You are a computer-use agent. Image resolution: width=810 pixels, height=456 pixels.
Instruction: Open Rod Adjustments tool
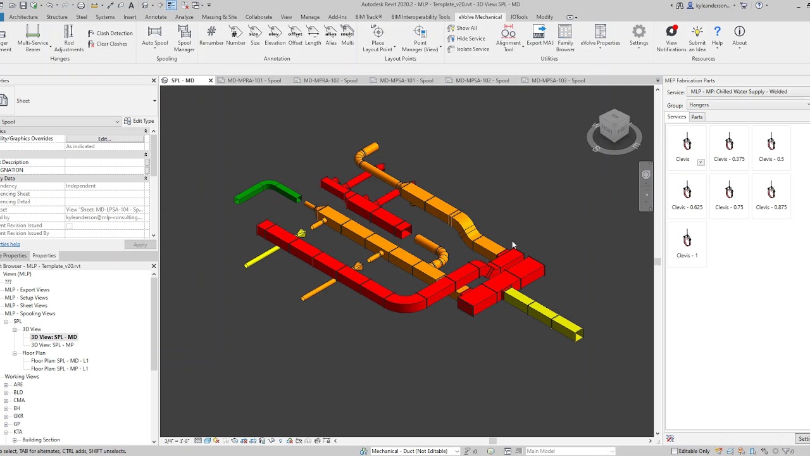(x=68, y=39)
